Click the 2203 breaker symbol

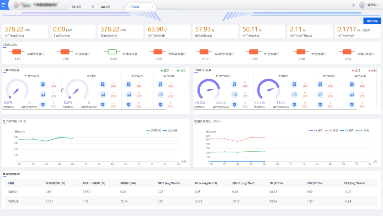(254, 52)
